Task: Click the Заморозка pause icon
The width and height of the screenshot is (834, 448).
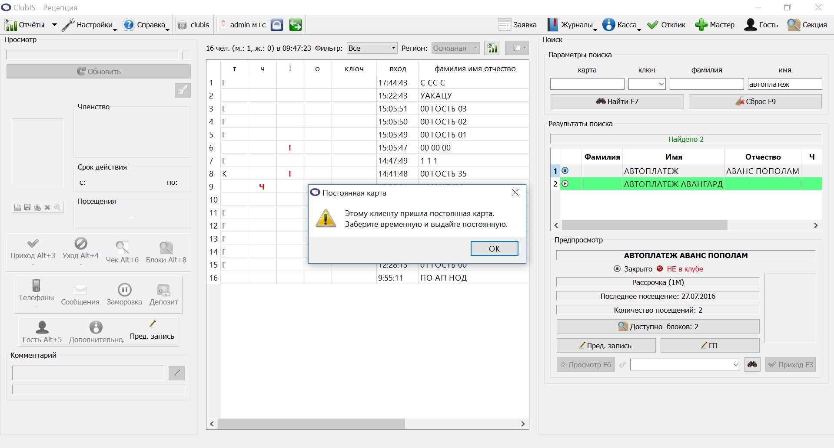Action: click(124, 294)
